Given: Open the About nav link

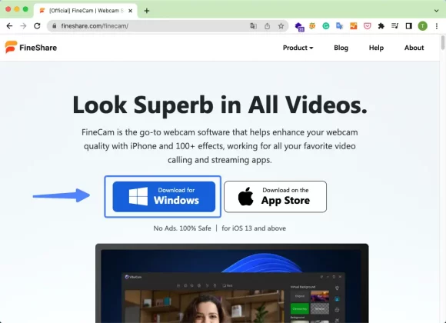Looking at the screenshot, I should click(x=414, y=48).
